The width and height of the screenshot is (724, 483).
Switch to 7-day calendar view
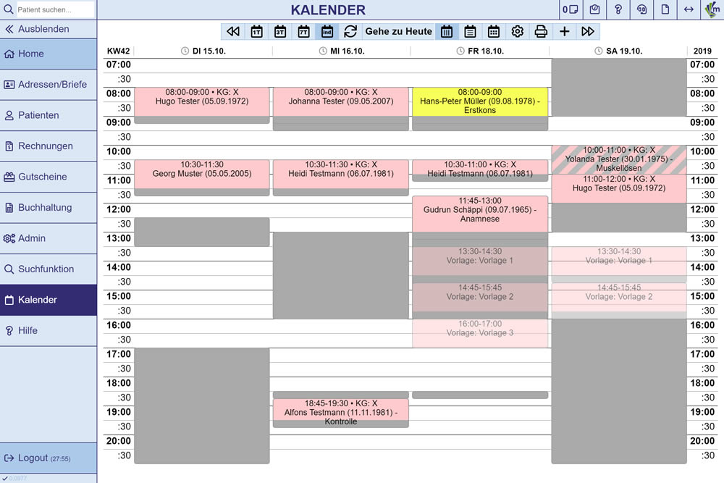303,31
